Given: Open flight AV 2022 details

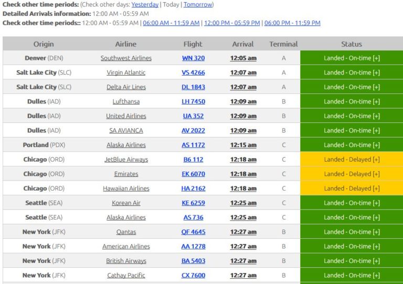Looking at the screenshot, I should coord(193,131).
